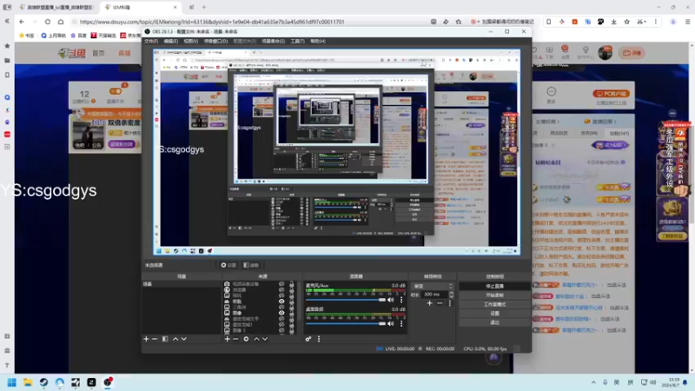This screenshot has width=695, height=391.
Task: Bookmark this page with the star icon
Action: tap(459, 21)
